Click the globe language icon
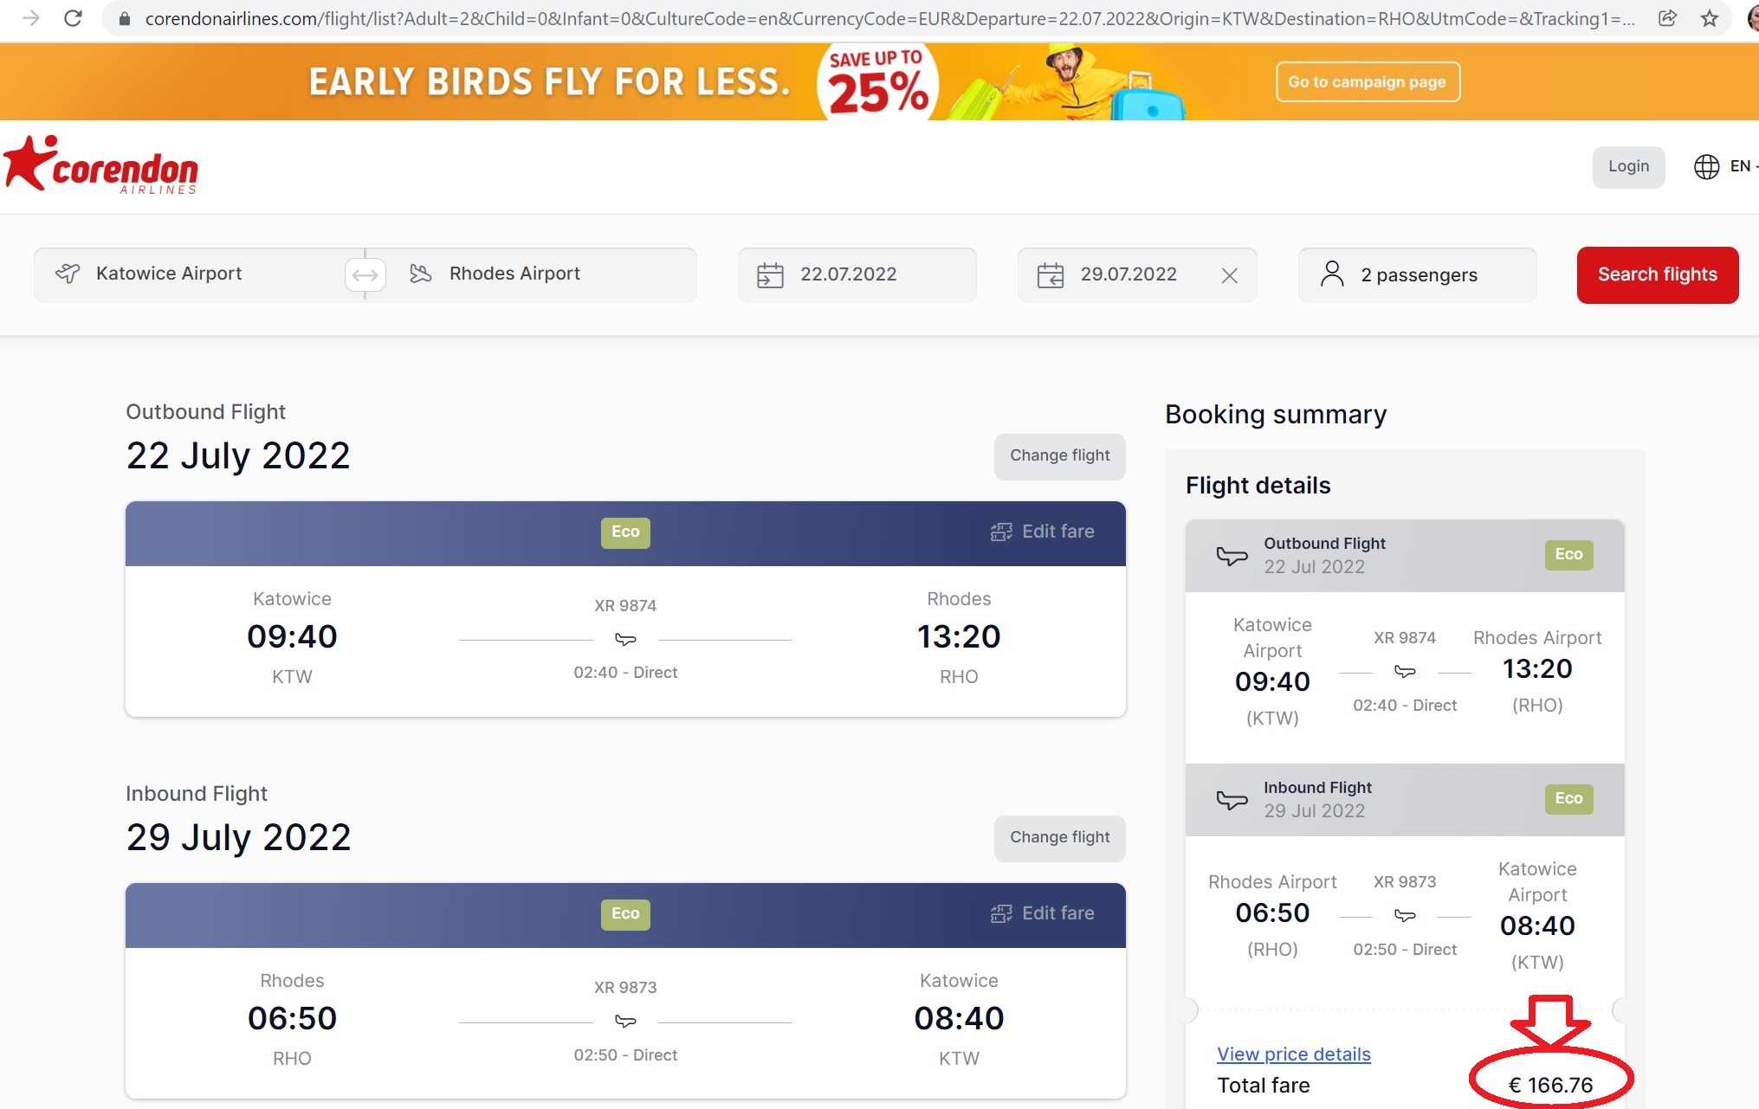The height and width of the screenshot is (1109, 1759). pos(1706,166)
